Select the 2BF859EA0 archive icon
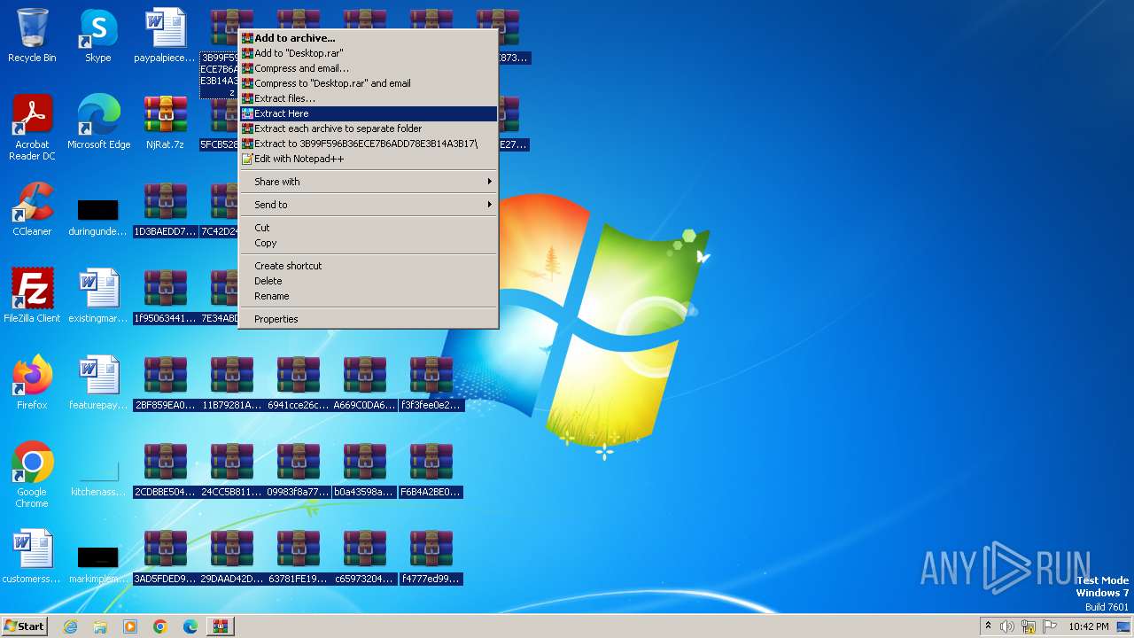 tap(165, 384)
